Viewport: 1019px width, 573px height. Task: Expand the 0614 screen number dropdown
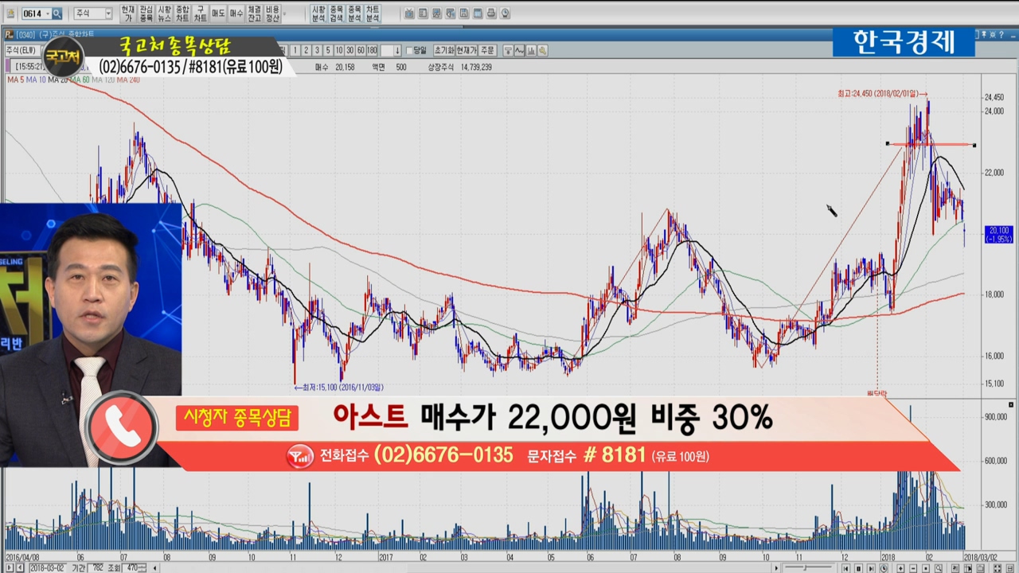(x=46, y=14)
